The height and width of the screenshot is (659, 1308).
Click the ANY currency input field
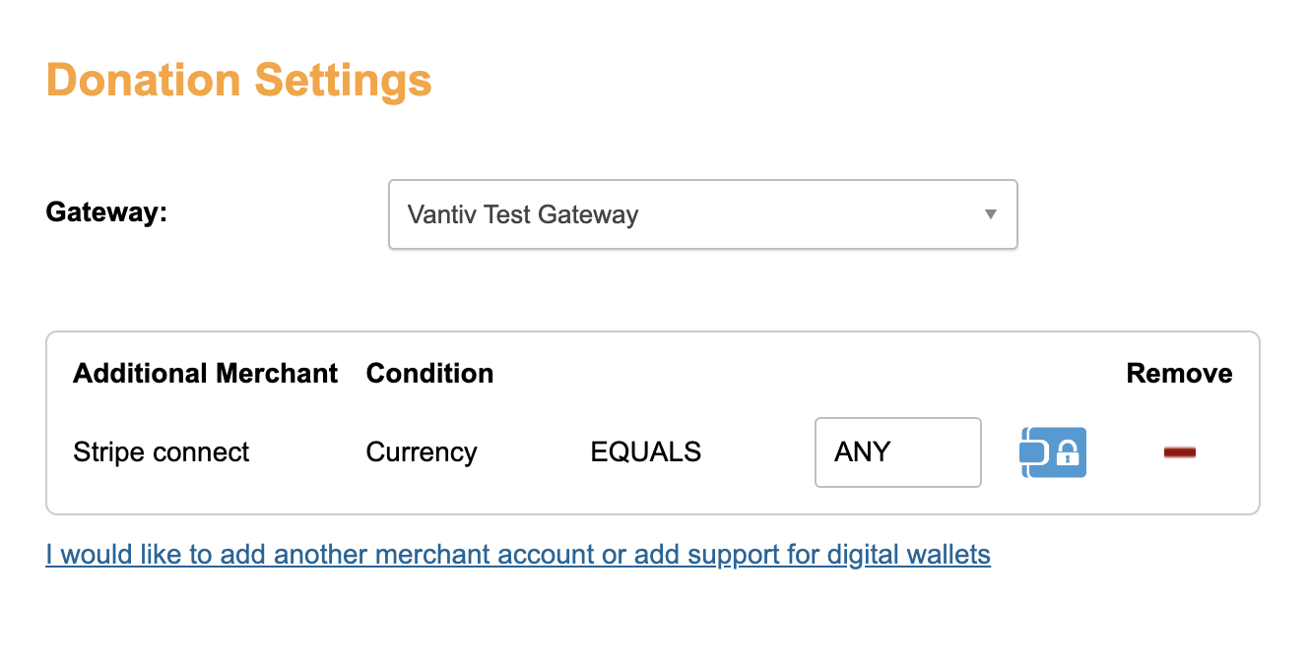897,452
